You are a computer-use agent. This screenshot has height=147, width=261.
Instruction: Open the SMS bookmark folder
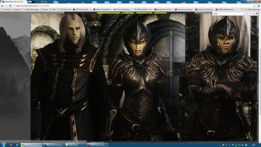(53, 9)
